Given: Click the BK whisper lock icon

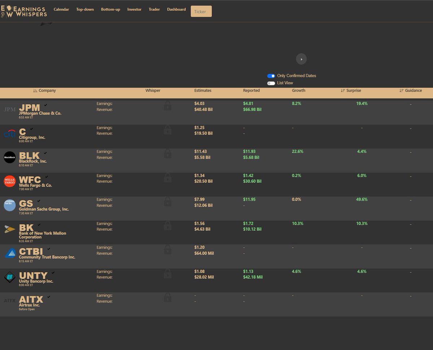Looking at the screenshot, I should [167, 226].
